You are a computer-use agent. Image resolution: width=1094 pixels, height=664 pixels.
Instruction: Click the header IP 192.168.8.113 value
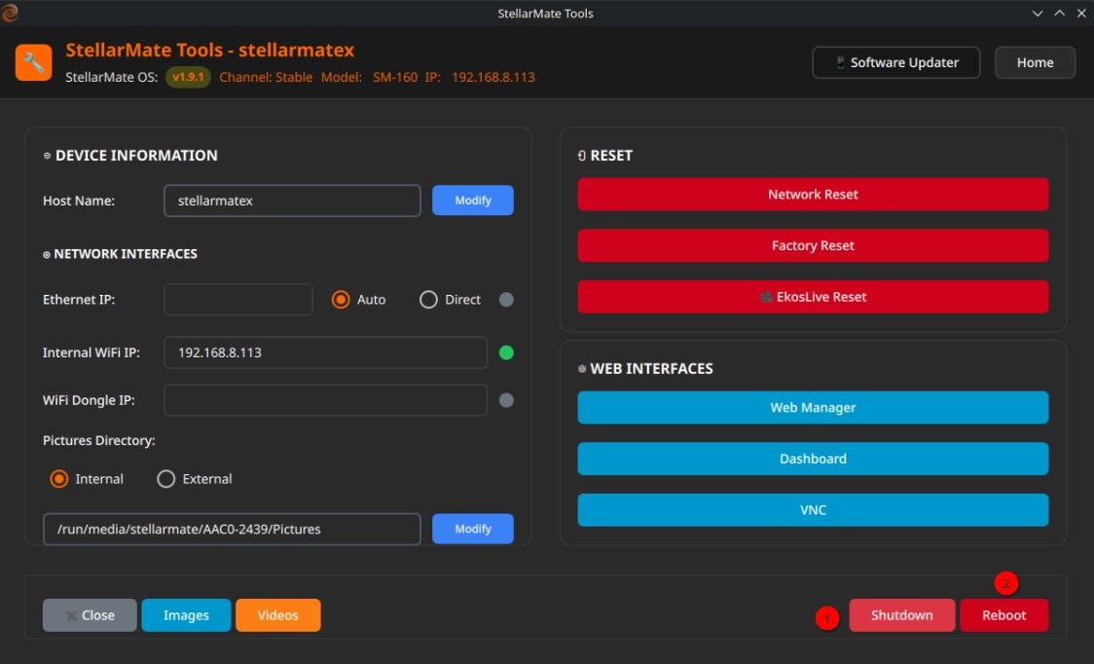tap(493, 78)
